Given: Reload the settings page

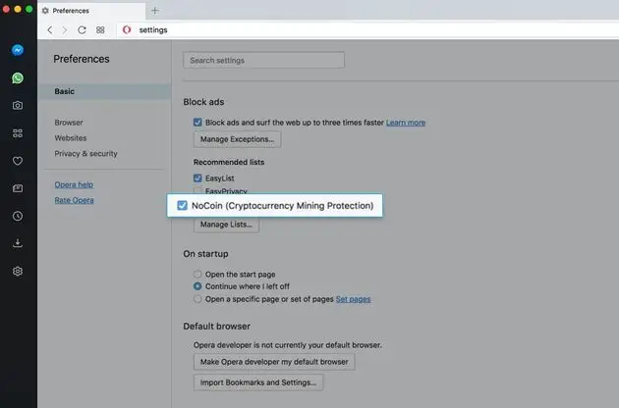Looking at the screenshot, I should (82, 30).
